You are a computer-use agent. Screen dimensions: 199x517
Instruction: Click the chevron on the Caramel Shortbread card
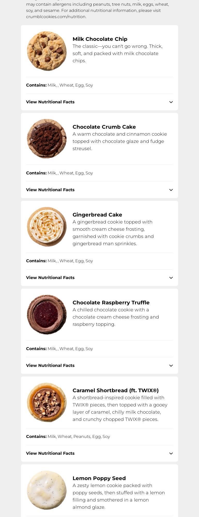(171, 453)
